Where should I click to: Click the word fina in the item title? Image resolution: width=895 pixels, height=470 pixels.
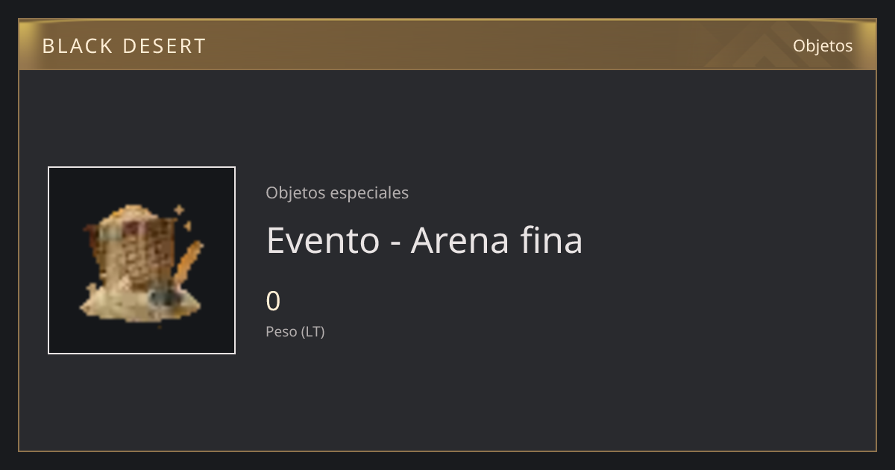click(553, 240)
